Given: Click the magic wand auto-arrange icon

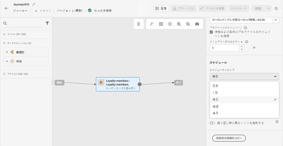Looking at the screenshot, I should [152, 24].
